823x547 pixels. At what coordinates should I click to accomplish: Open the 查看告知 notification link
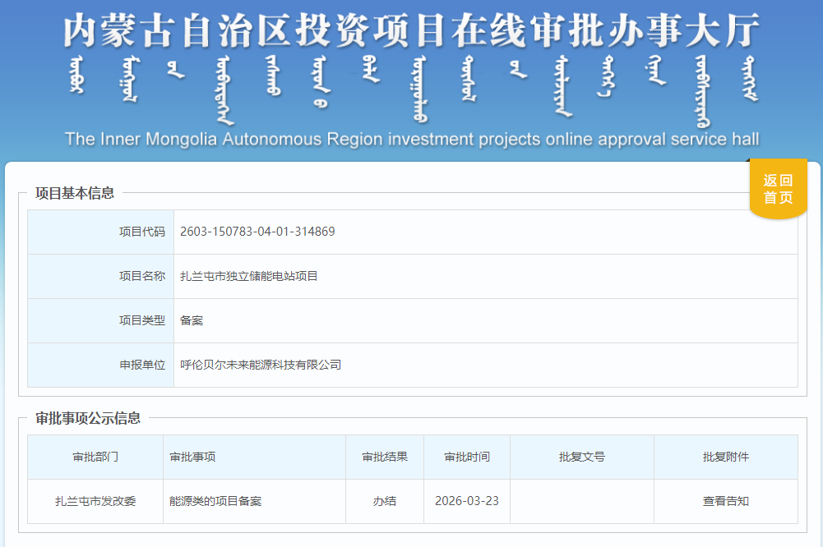(724, 501)
